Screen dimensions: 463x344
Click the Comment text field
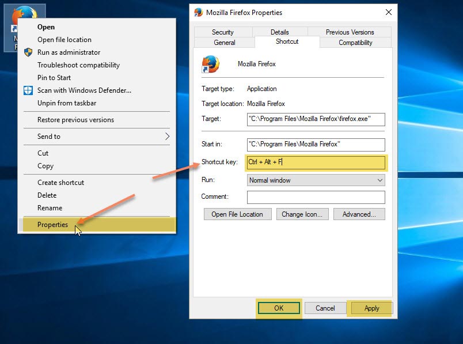316,197
